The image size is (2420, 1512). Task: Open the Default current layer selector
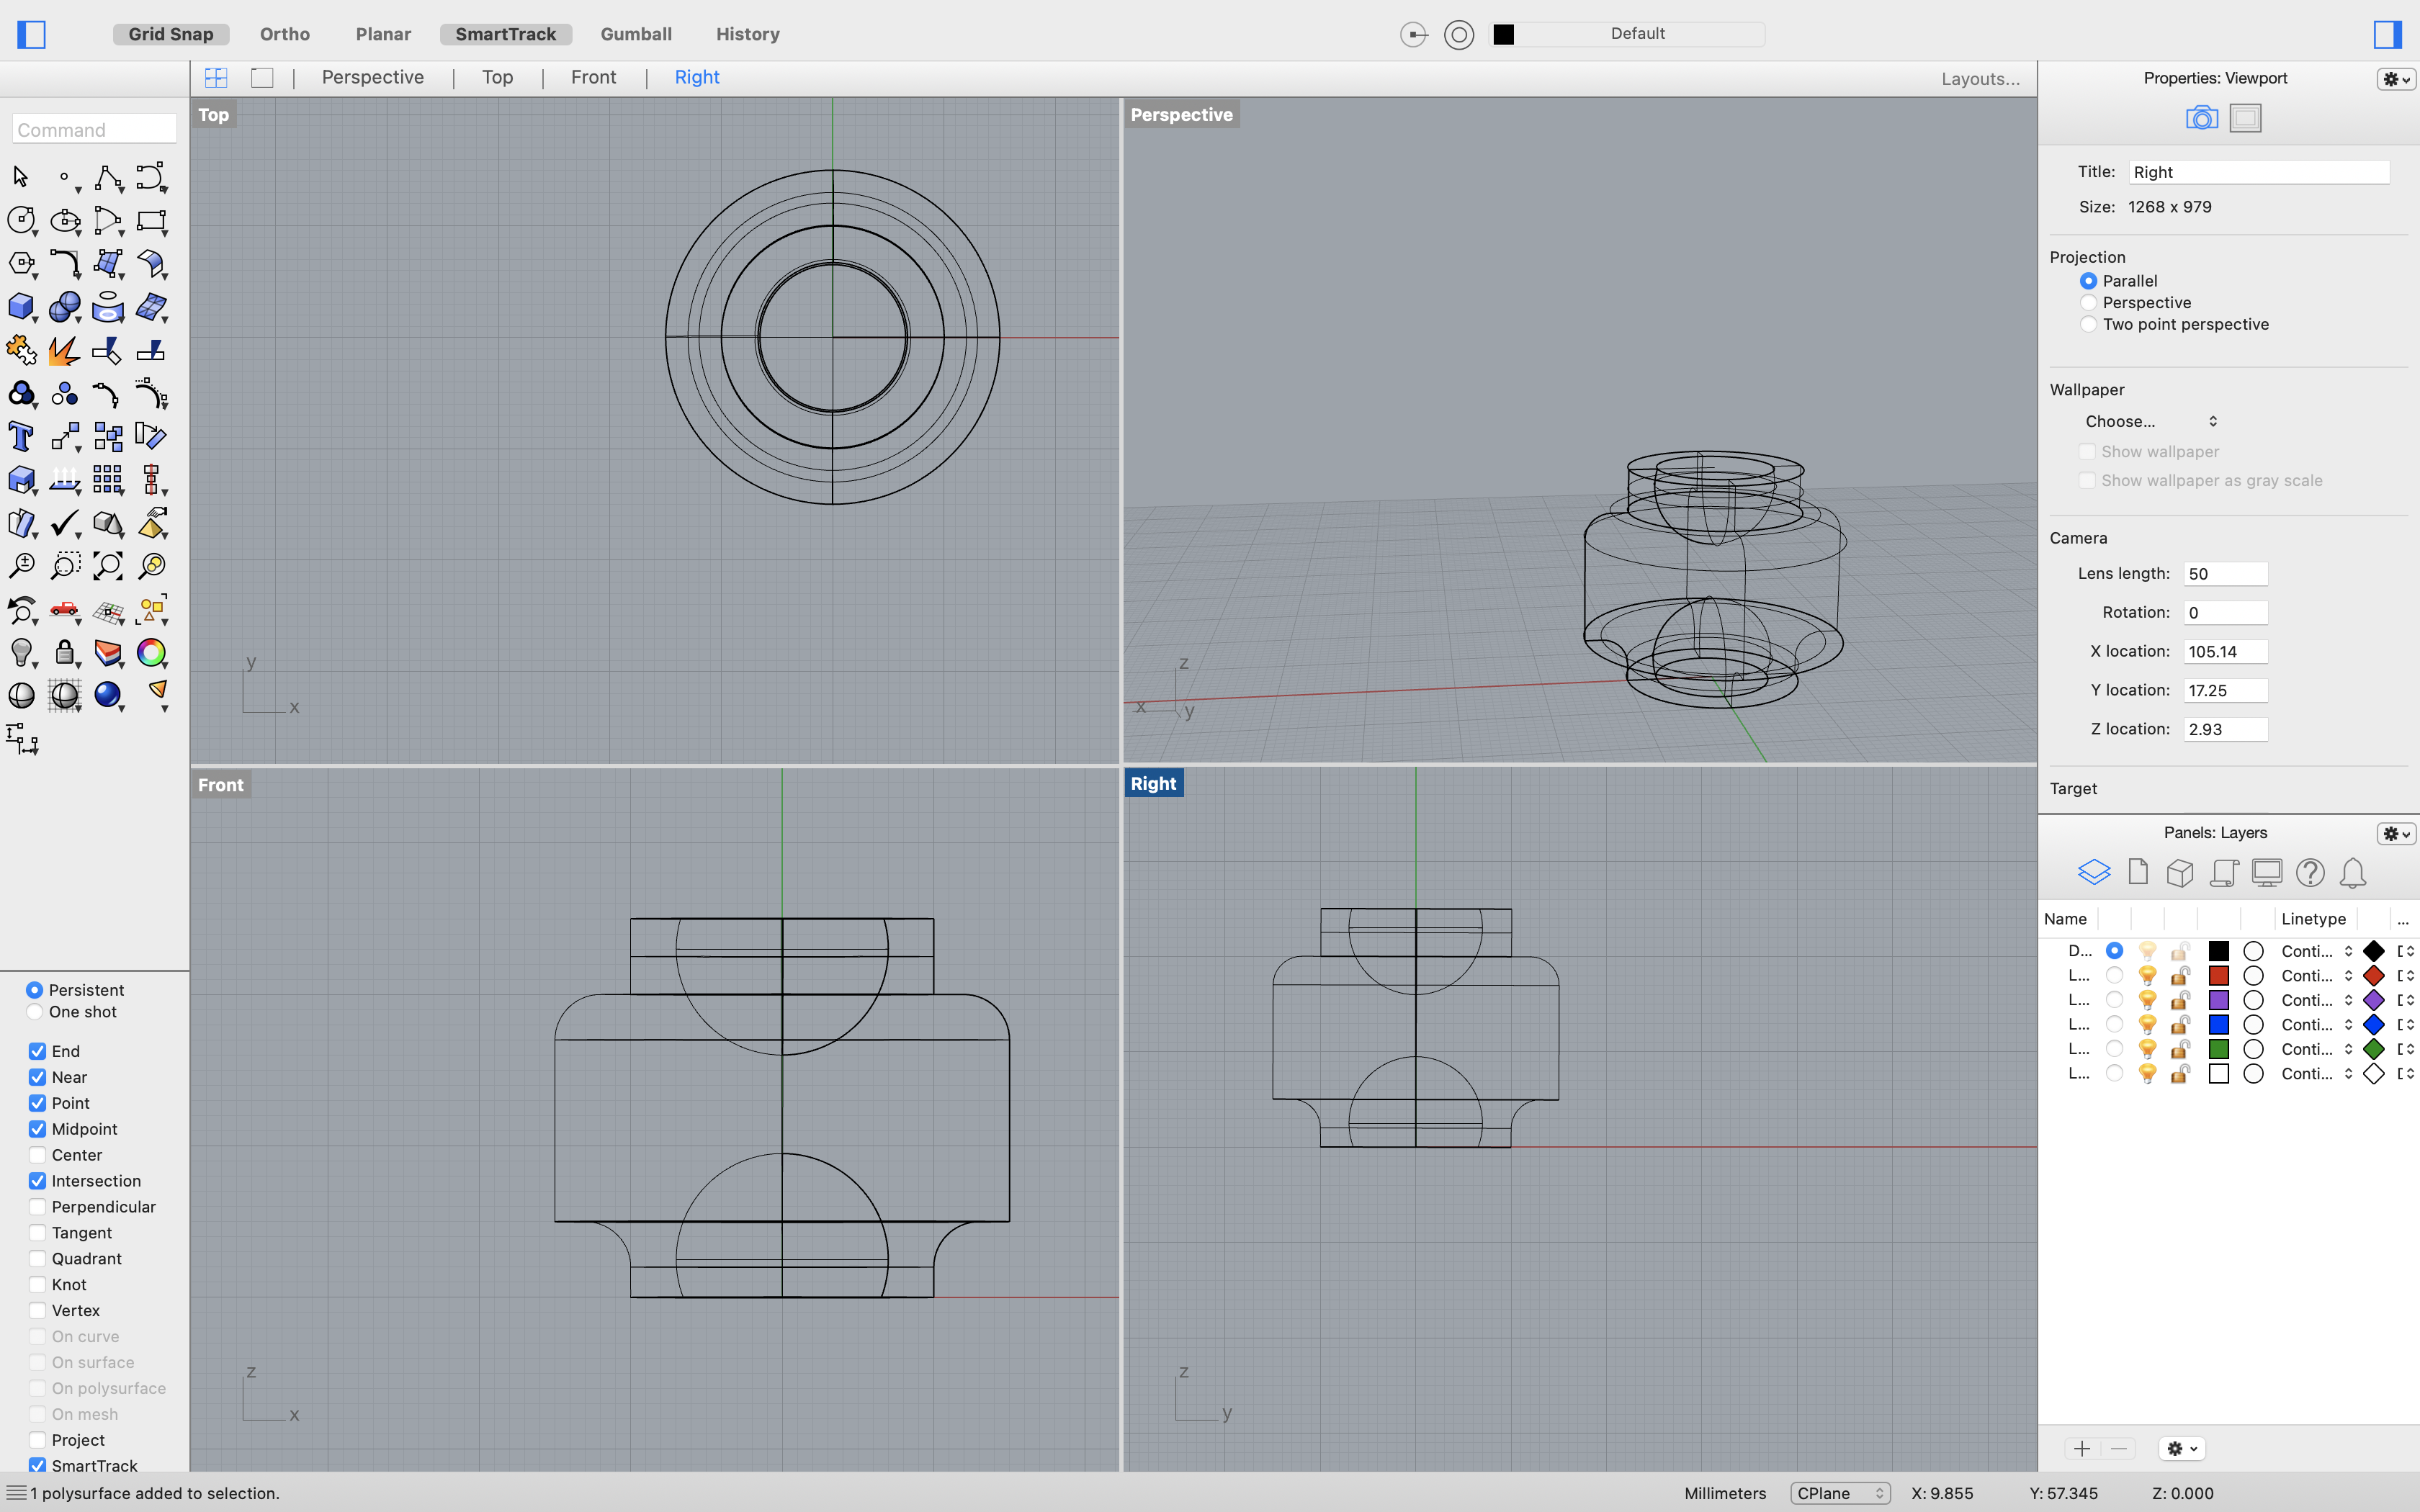coord(1628,34)
